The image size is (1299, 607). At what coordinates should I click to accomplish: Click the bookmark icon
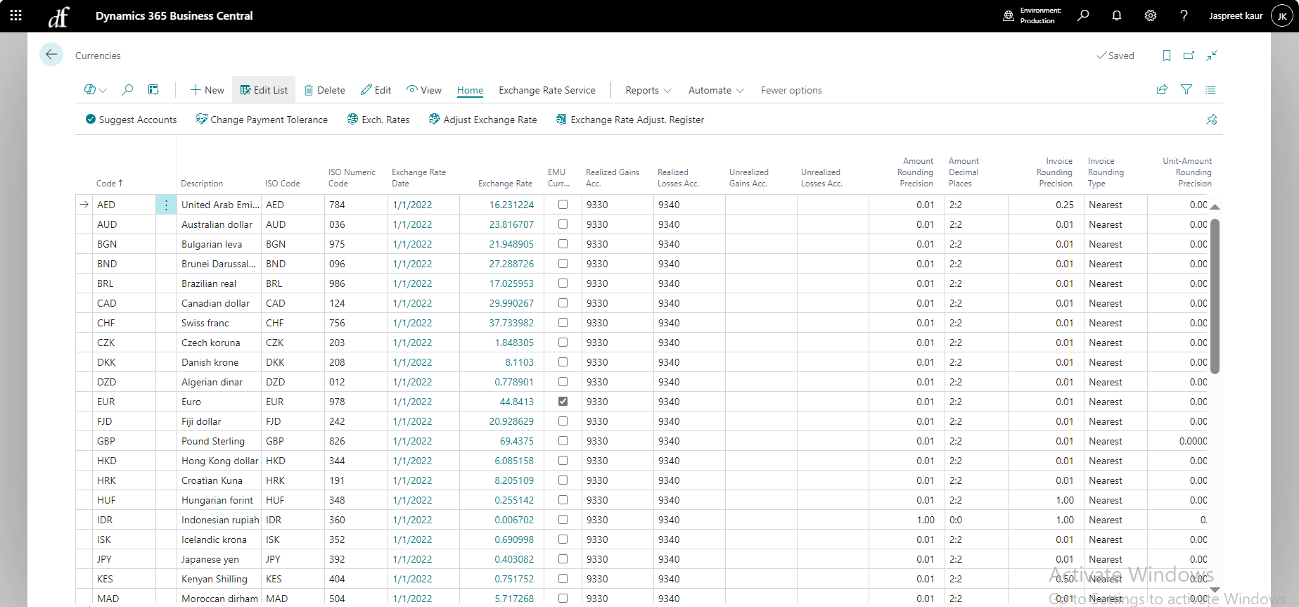(x=1166, y=56)
